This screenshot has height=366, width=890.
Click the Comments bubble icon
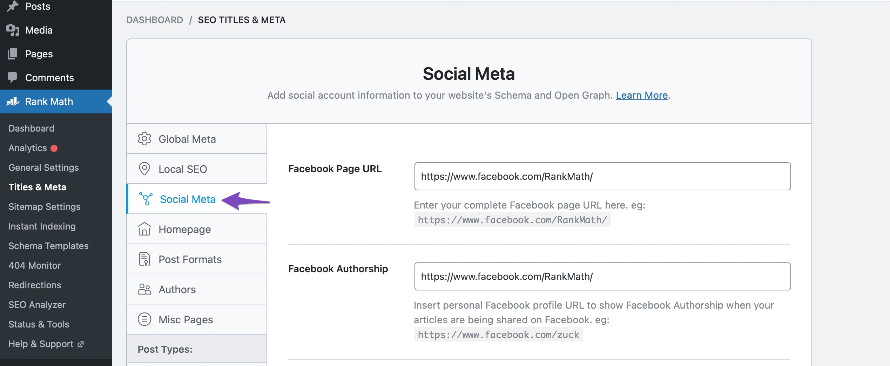click(12, 78)
